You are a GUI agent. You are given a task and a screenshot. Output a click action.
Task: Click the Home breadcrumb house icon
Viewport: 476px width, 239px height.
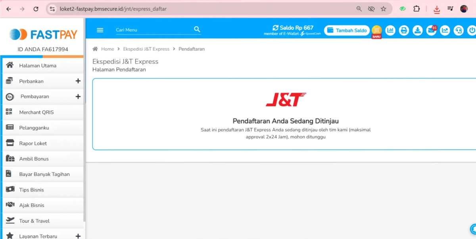95,49
